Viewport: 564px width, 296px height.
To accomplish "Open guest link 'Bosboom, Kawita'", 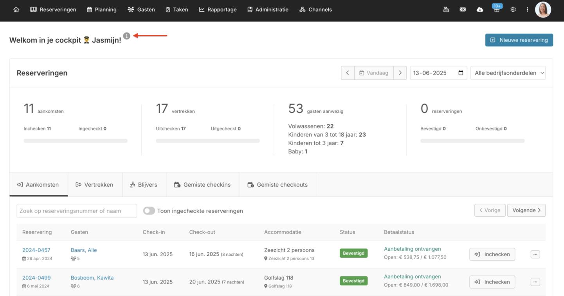I will (x=92, y=278).
